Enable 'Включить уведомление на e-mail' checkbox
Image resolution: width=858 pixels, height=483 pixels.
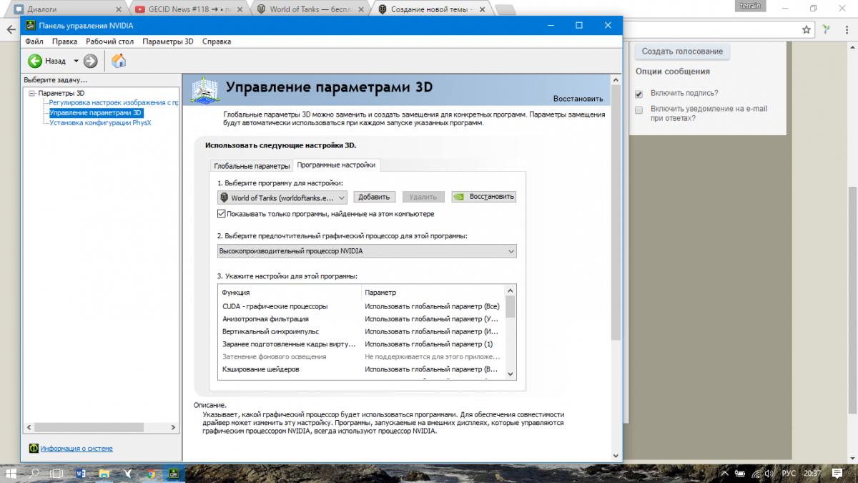[639, 109]
